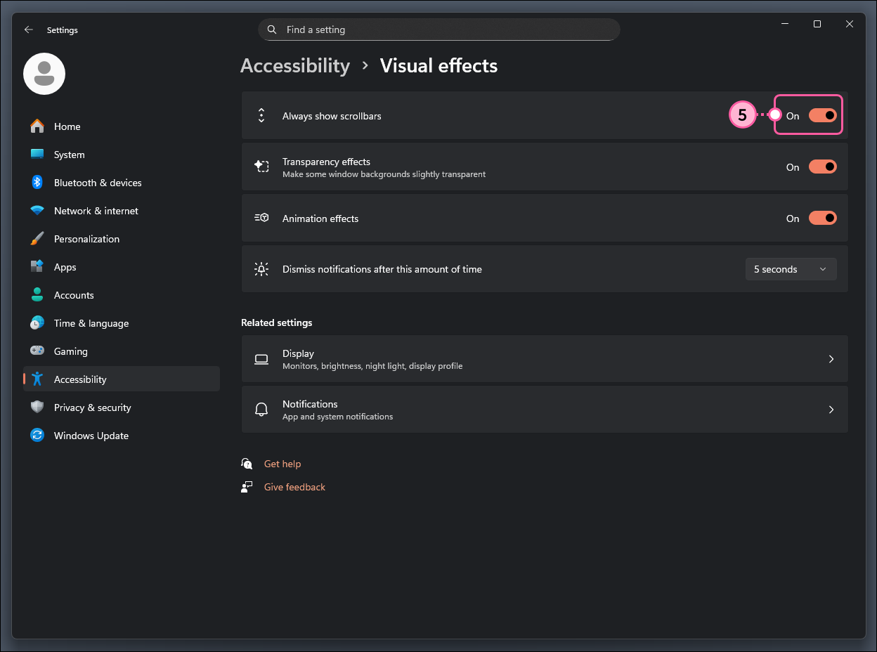
Task: Click the user profile picture
Action: (x=44, y=73)
